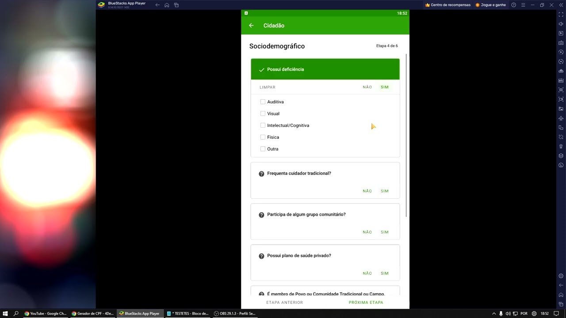Screen dimensions: 566x318
Task: Go to ETAPA ANTERIOR
Action: (x=285, y=303)
